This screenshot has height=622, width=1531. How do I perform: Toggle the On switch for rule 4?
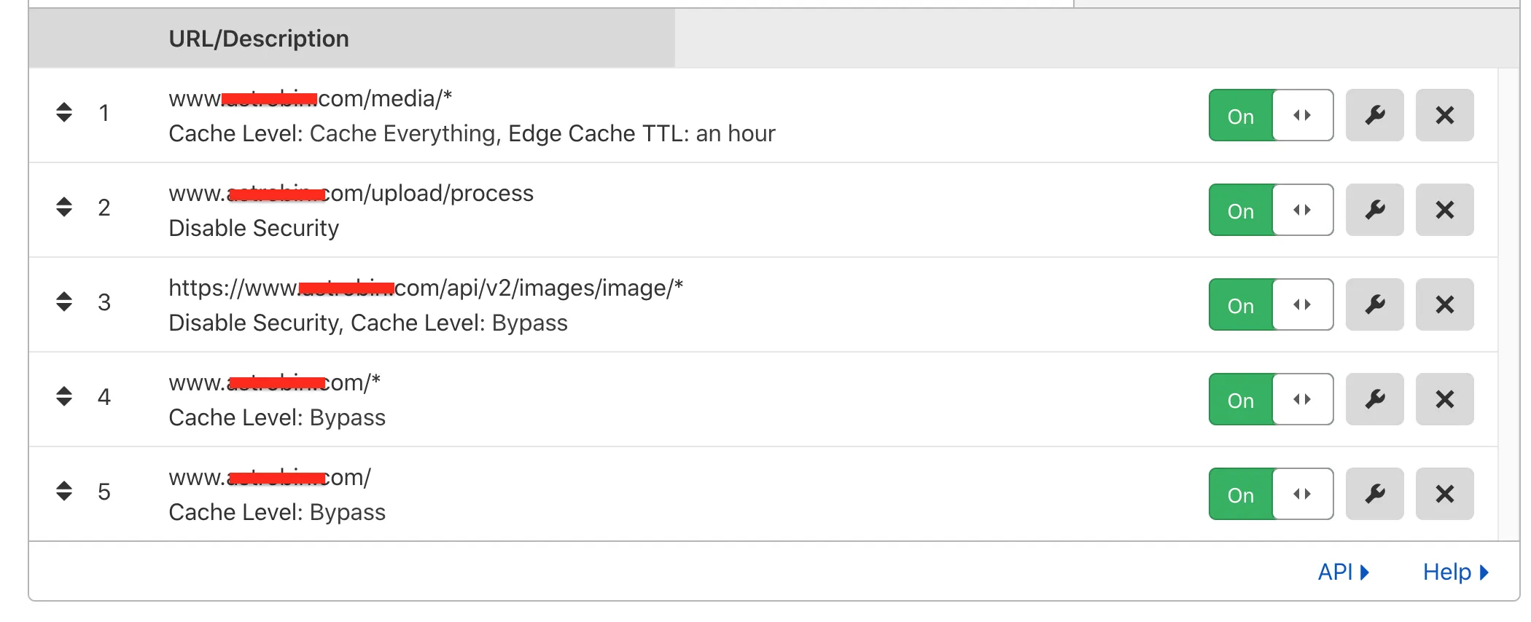(x=1271, y=399)
